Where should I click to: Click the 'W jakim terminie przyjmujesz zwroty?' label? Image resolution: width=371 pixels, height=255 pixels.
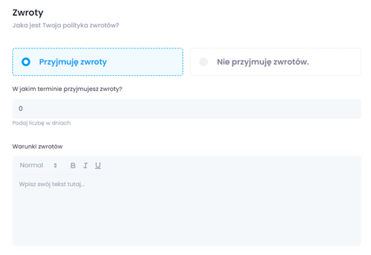click(x=67, y=89)
